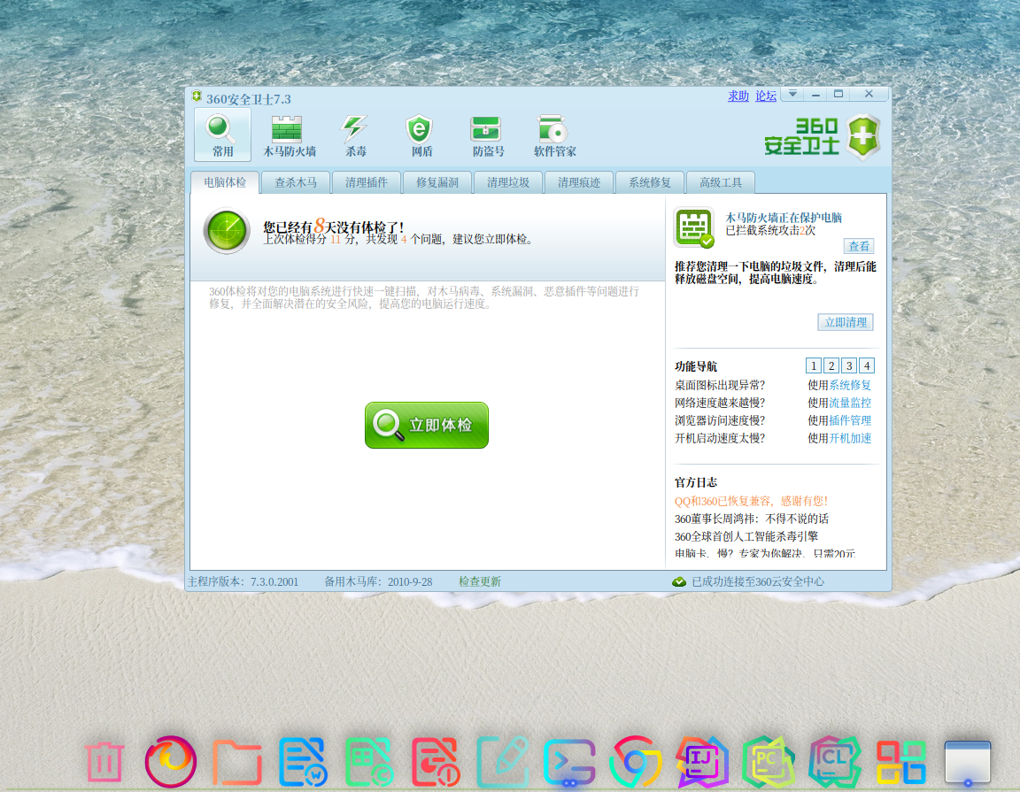The width and height of the screenshot is (1020, 792).
Task: Open 木马防火墙 firewall icon
Action: 289,136
